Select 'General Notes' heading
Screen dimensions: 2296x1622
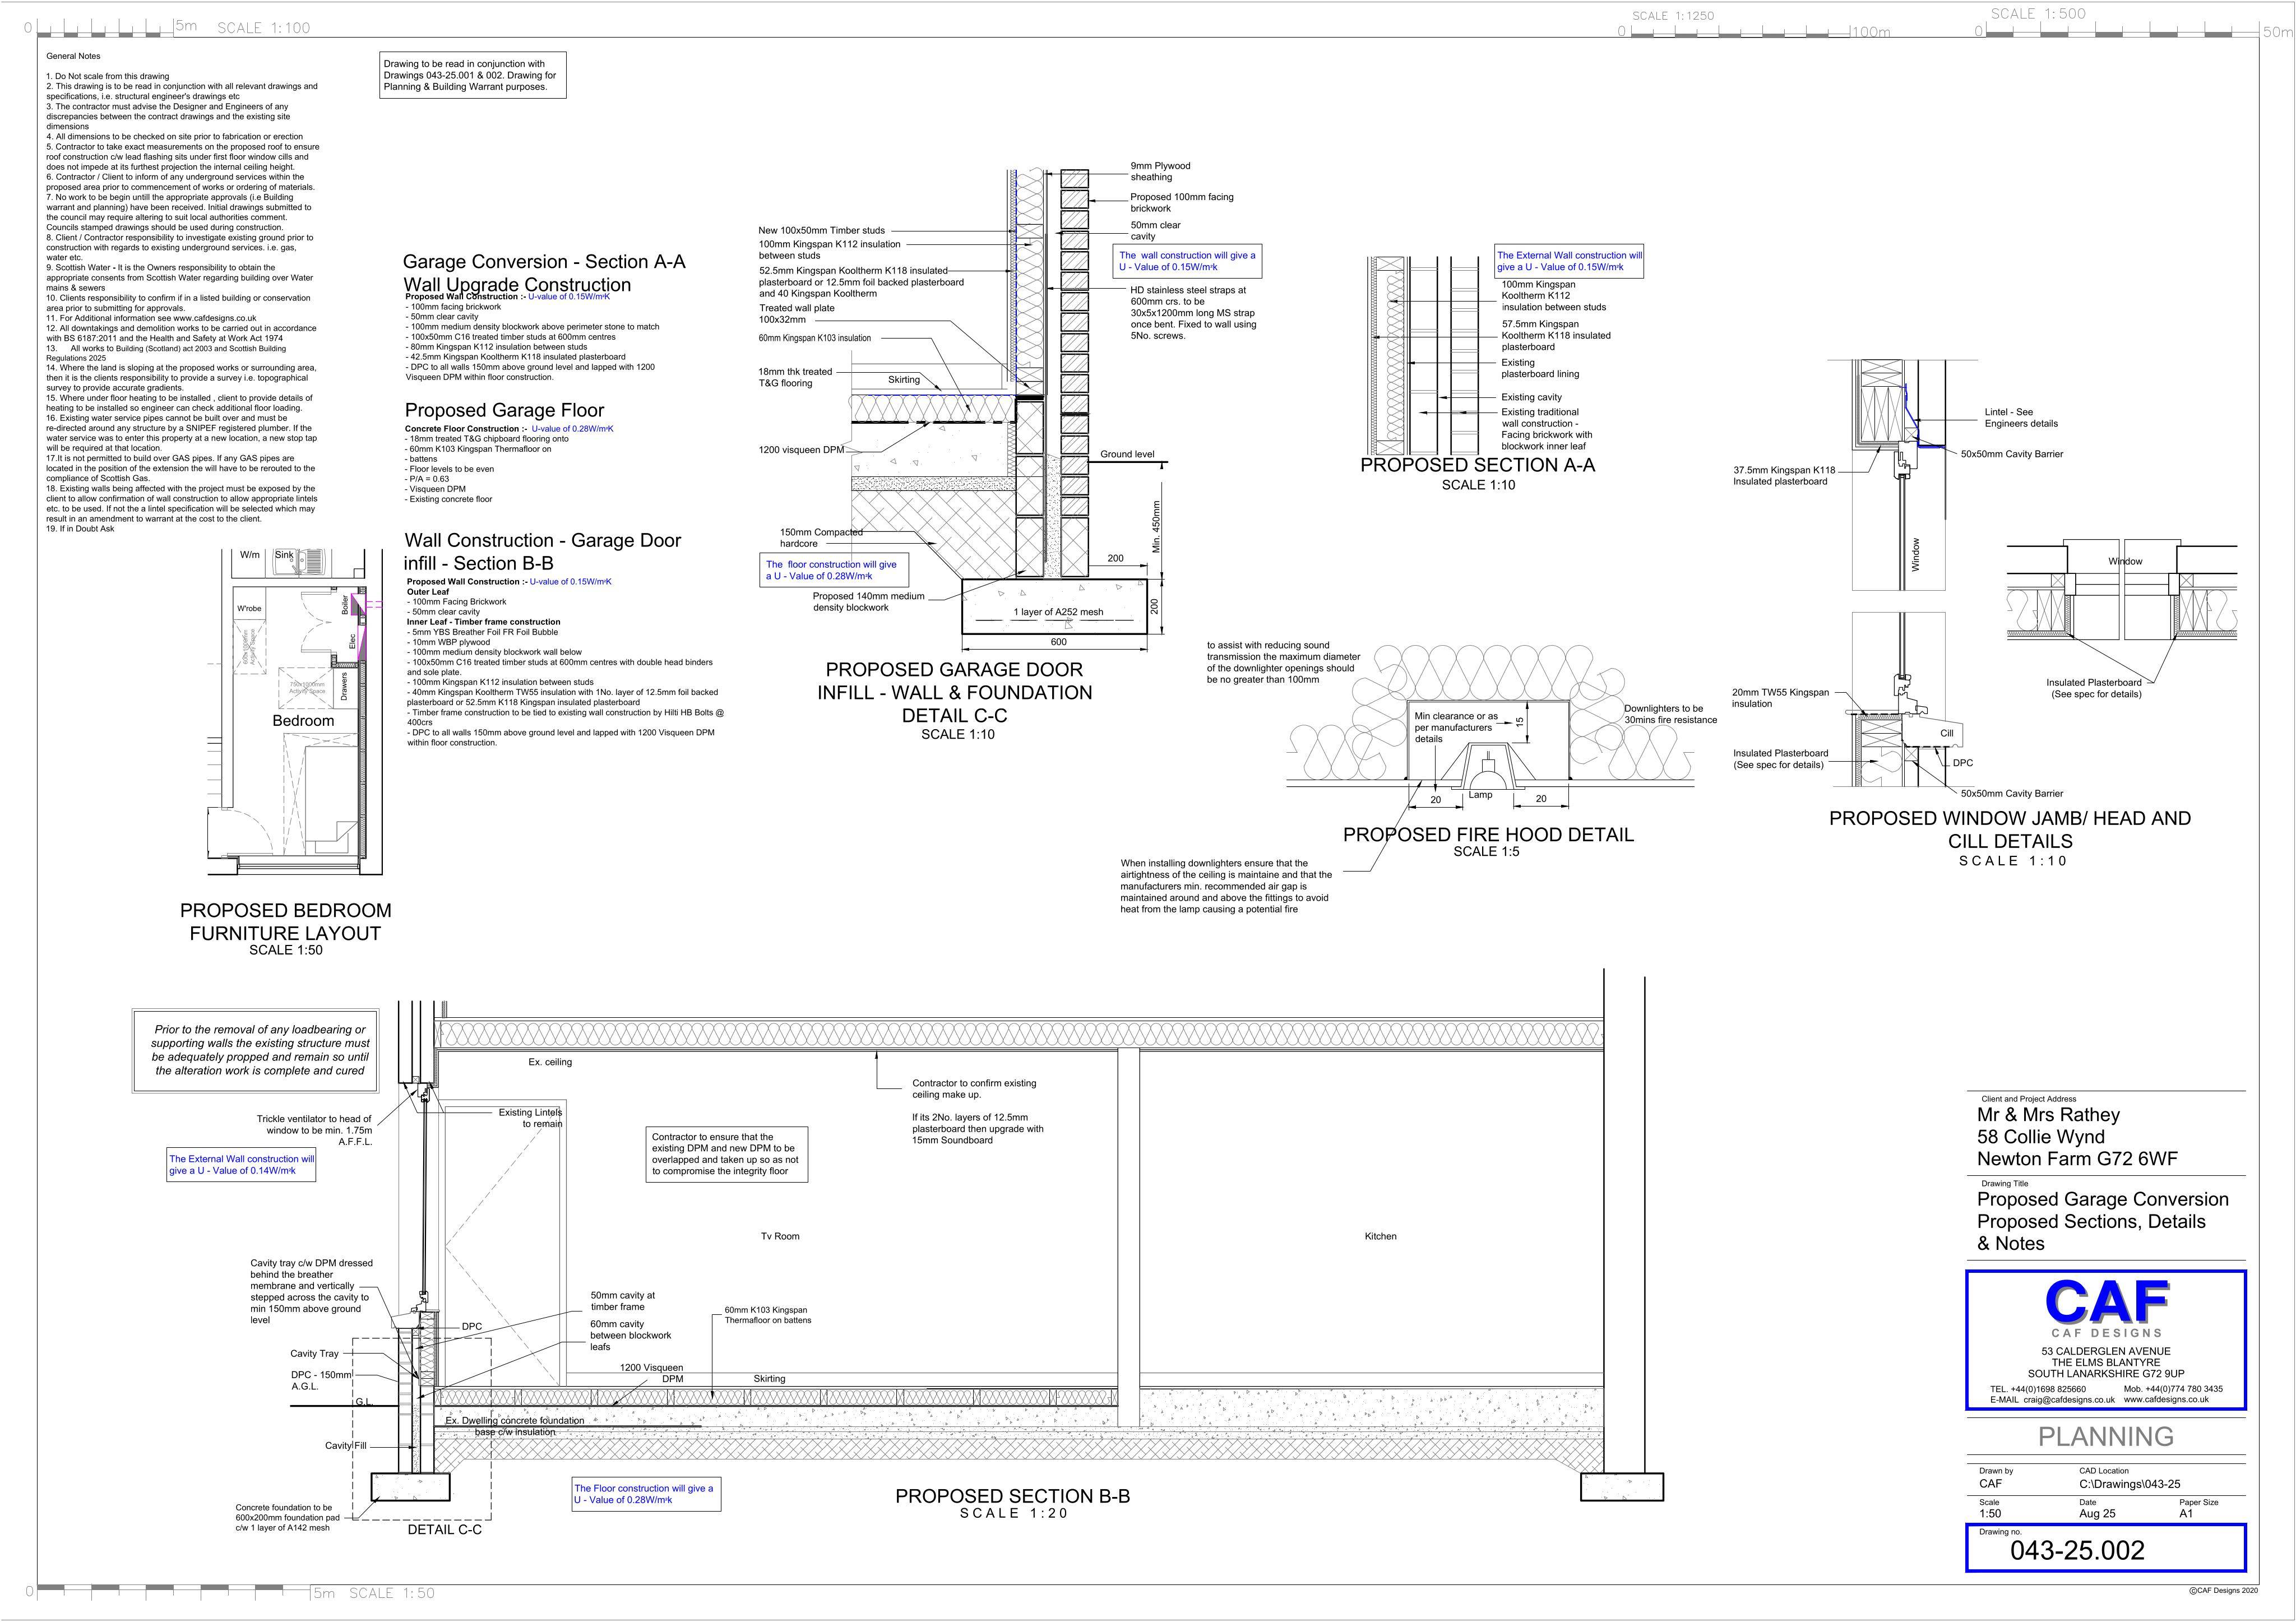(x=73, y=56)
